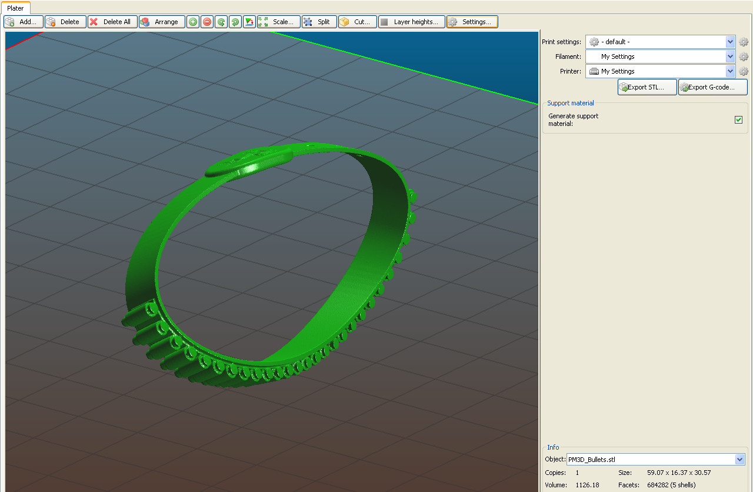
Task: Open Layer heights editor
Action: [x=411, y=22]
